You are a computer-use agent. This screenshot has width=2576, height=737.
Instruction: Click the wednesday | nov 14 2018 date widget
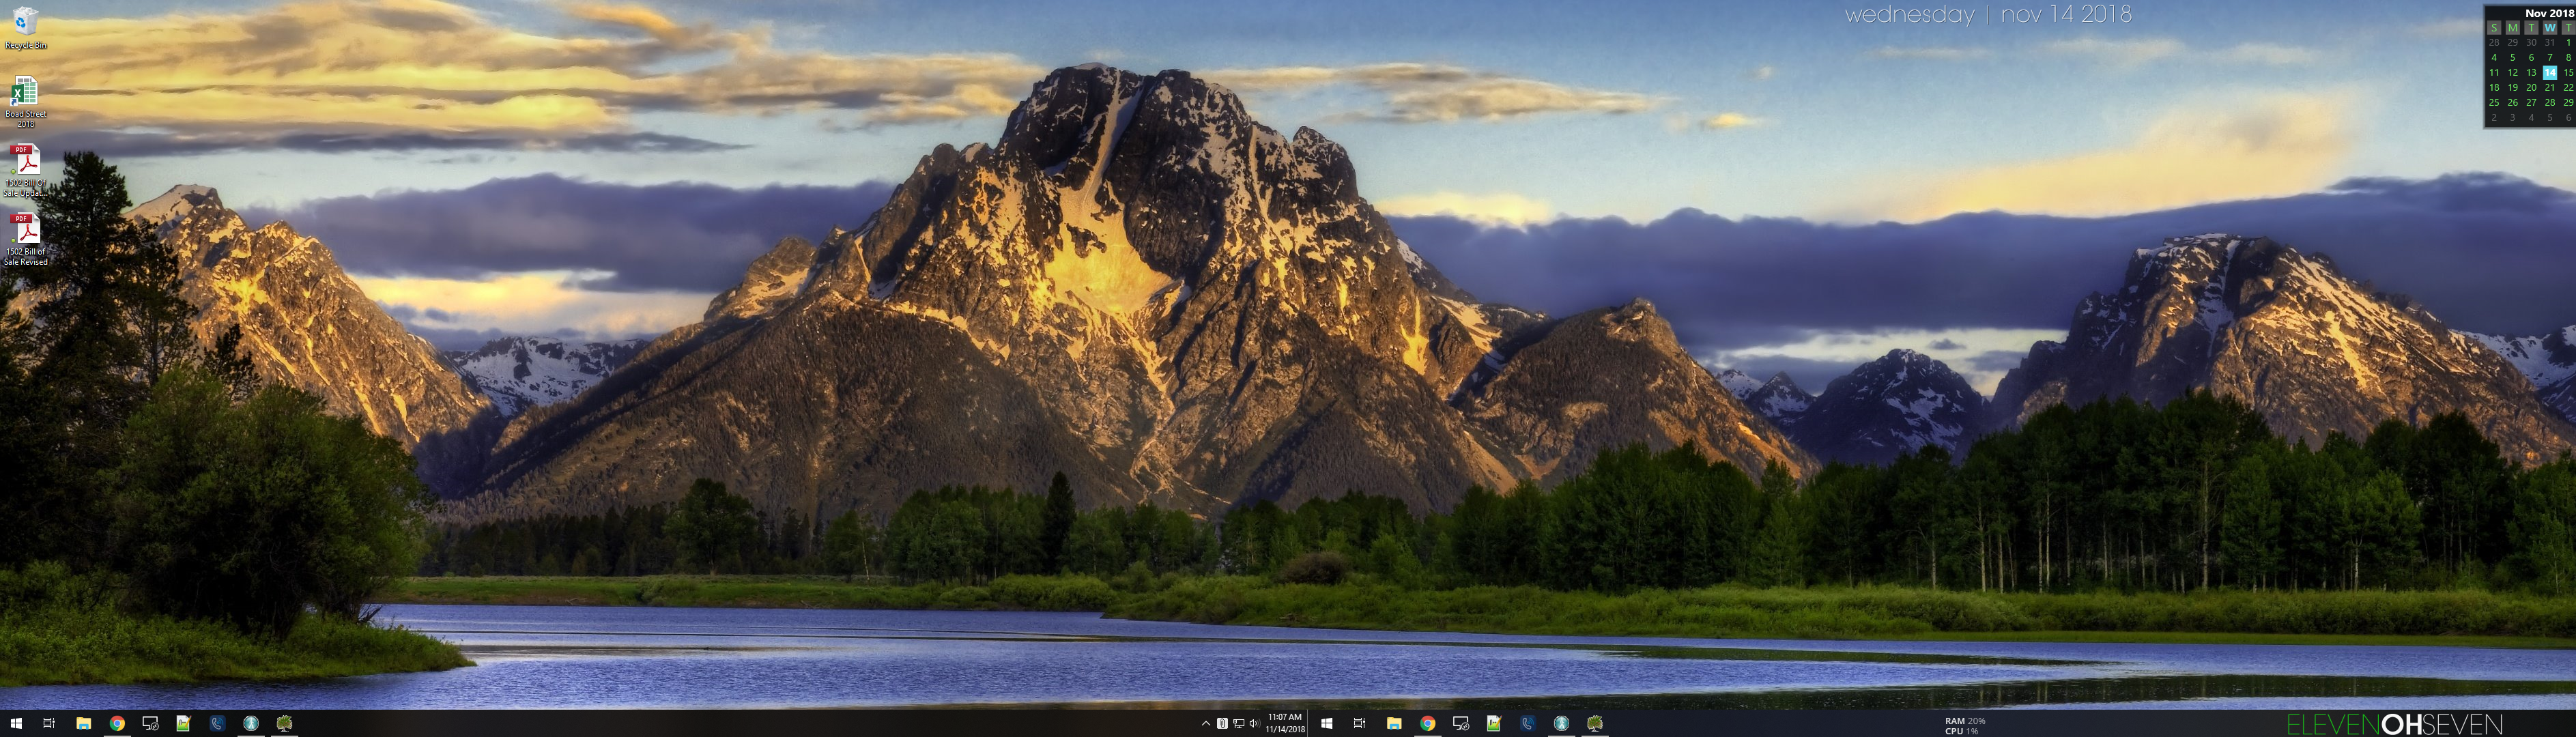(x=1988, y=14)
